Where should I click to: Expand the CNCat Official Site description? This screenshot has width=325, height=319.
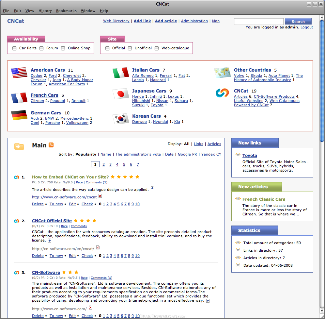tap(50, 241)
